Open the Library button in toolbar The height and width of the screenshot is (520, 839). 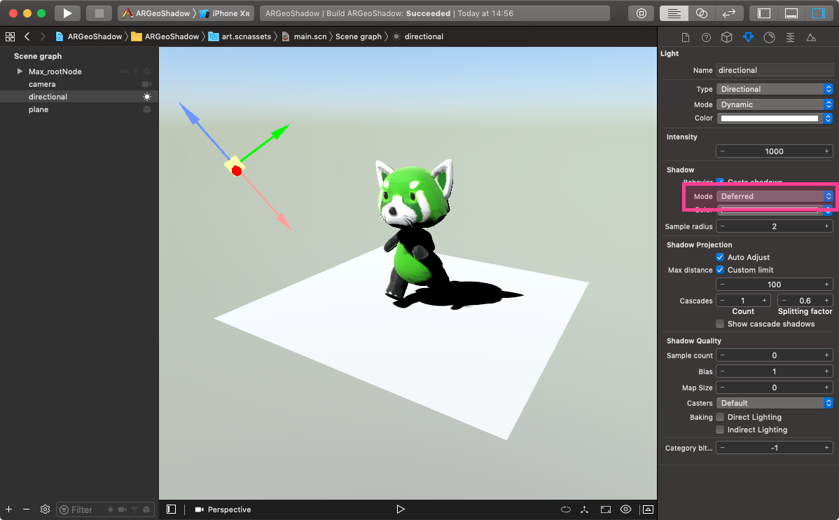point(641,13)
